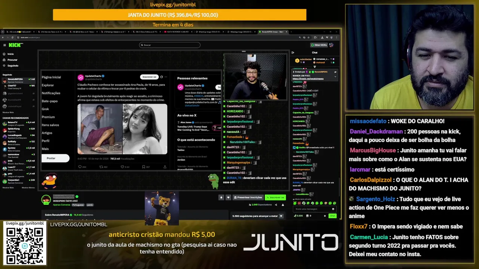Open Explorar in the X sidebar
The width and height of the screenshot is (479, 269).
(48, 85)
